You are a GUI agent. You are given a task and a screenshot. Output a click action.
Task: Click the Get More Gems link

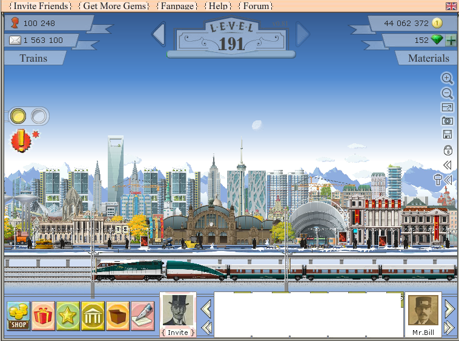coord(115,6)
